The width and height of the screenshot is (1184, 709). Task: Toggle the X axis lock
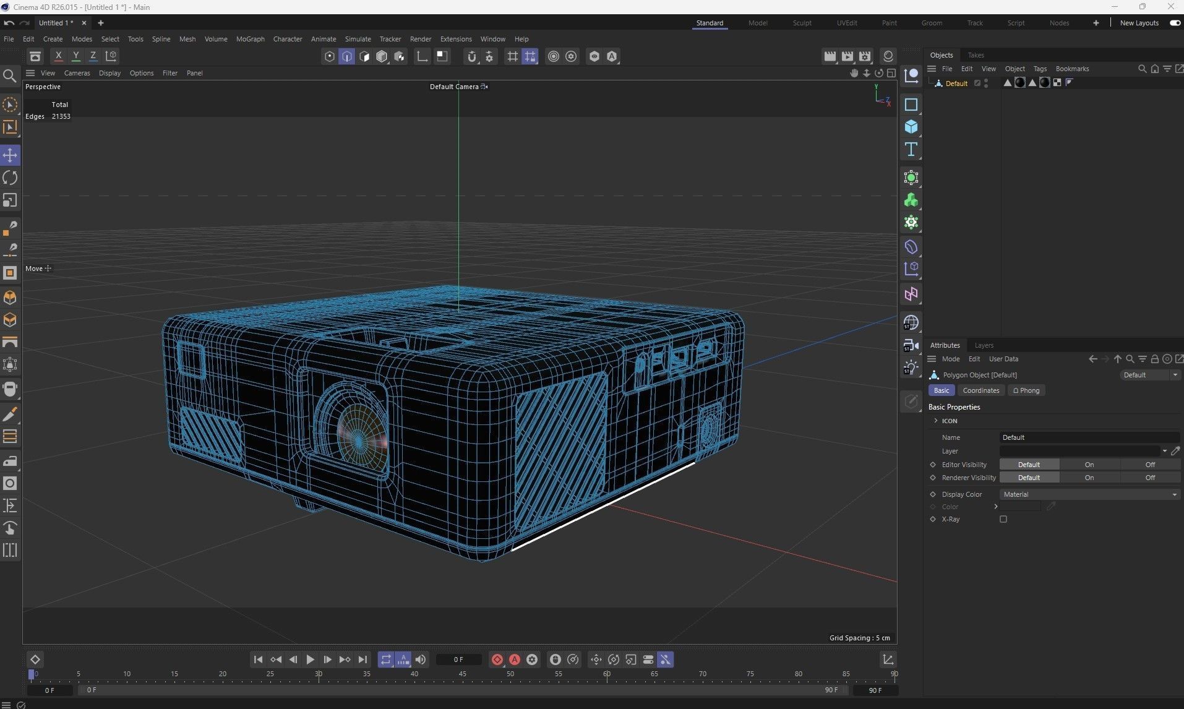[58, 56]
